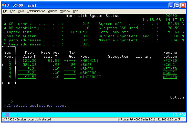Open the Communication menu
Viewport: 188px width, 123px height.
point(36,11)
